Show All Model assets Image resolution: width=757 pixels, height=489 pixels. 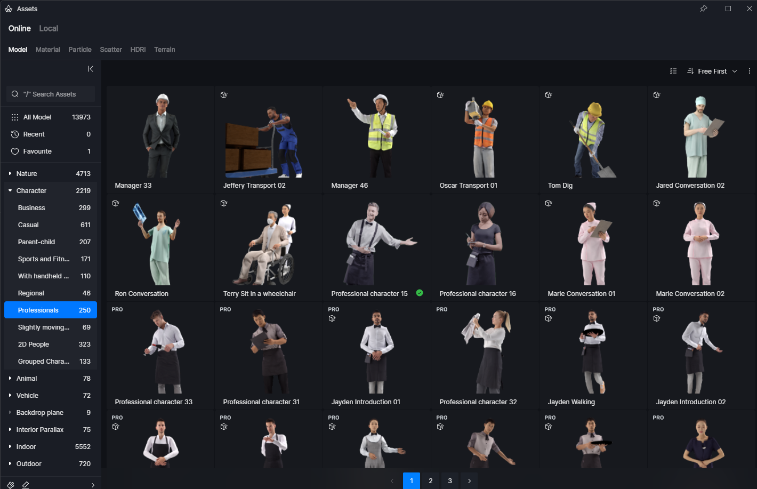point(51,117)
